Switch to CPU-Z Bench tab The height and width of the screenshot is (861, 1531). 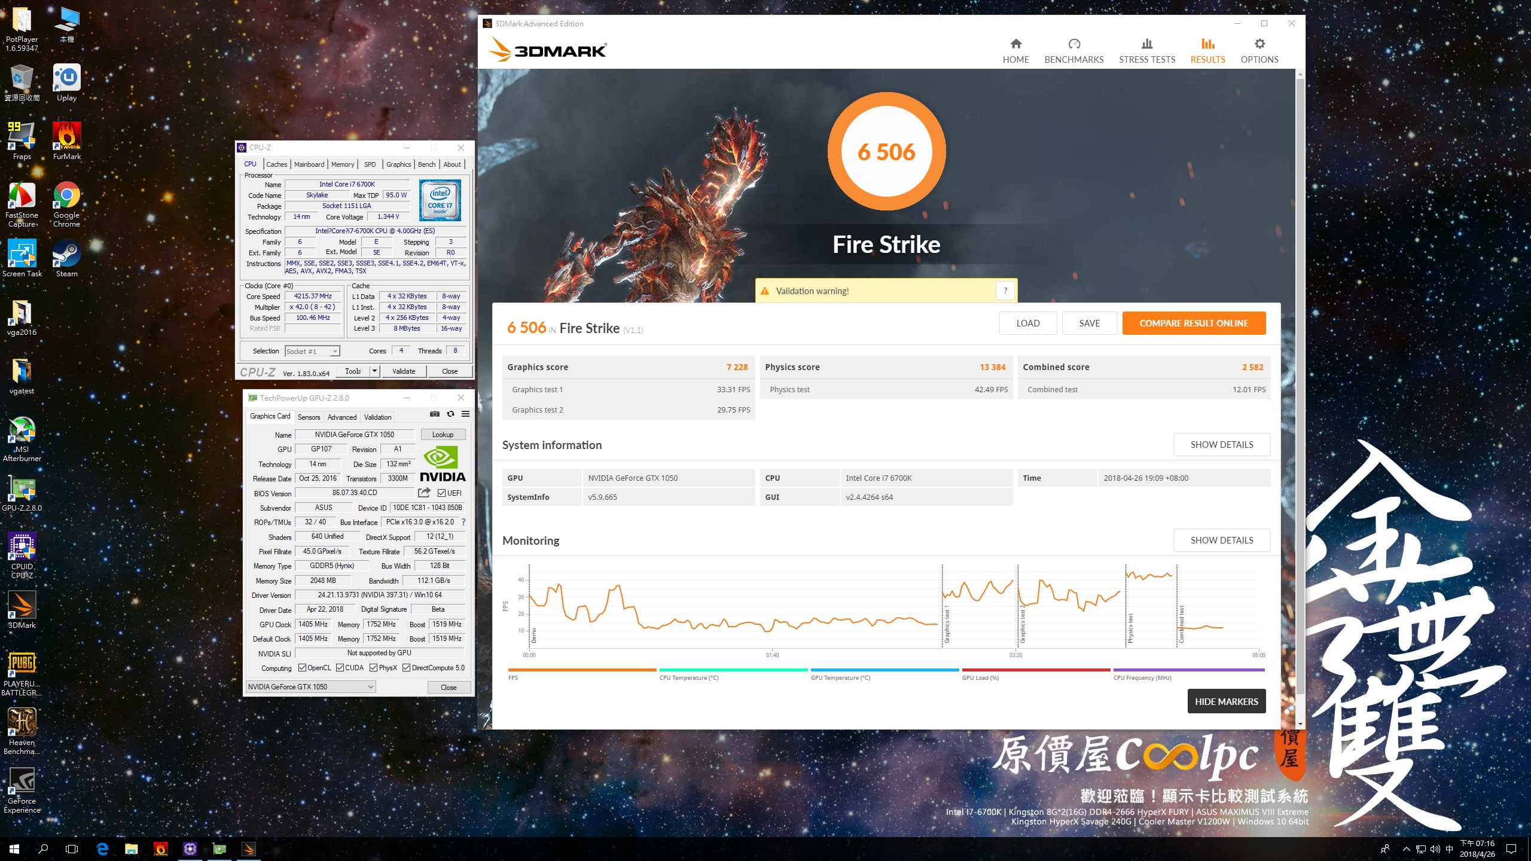point(426,164)
